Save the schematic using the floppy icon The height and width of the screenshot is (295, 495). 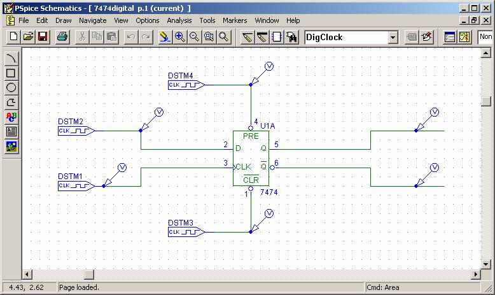(43, 37)
